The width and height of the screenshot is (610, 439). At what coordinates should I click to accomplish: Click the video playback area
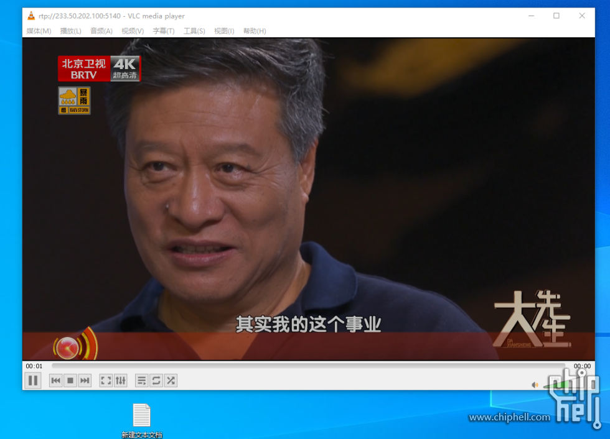(x=309, y=198)
